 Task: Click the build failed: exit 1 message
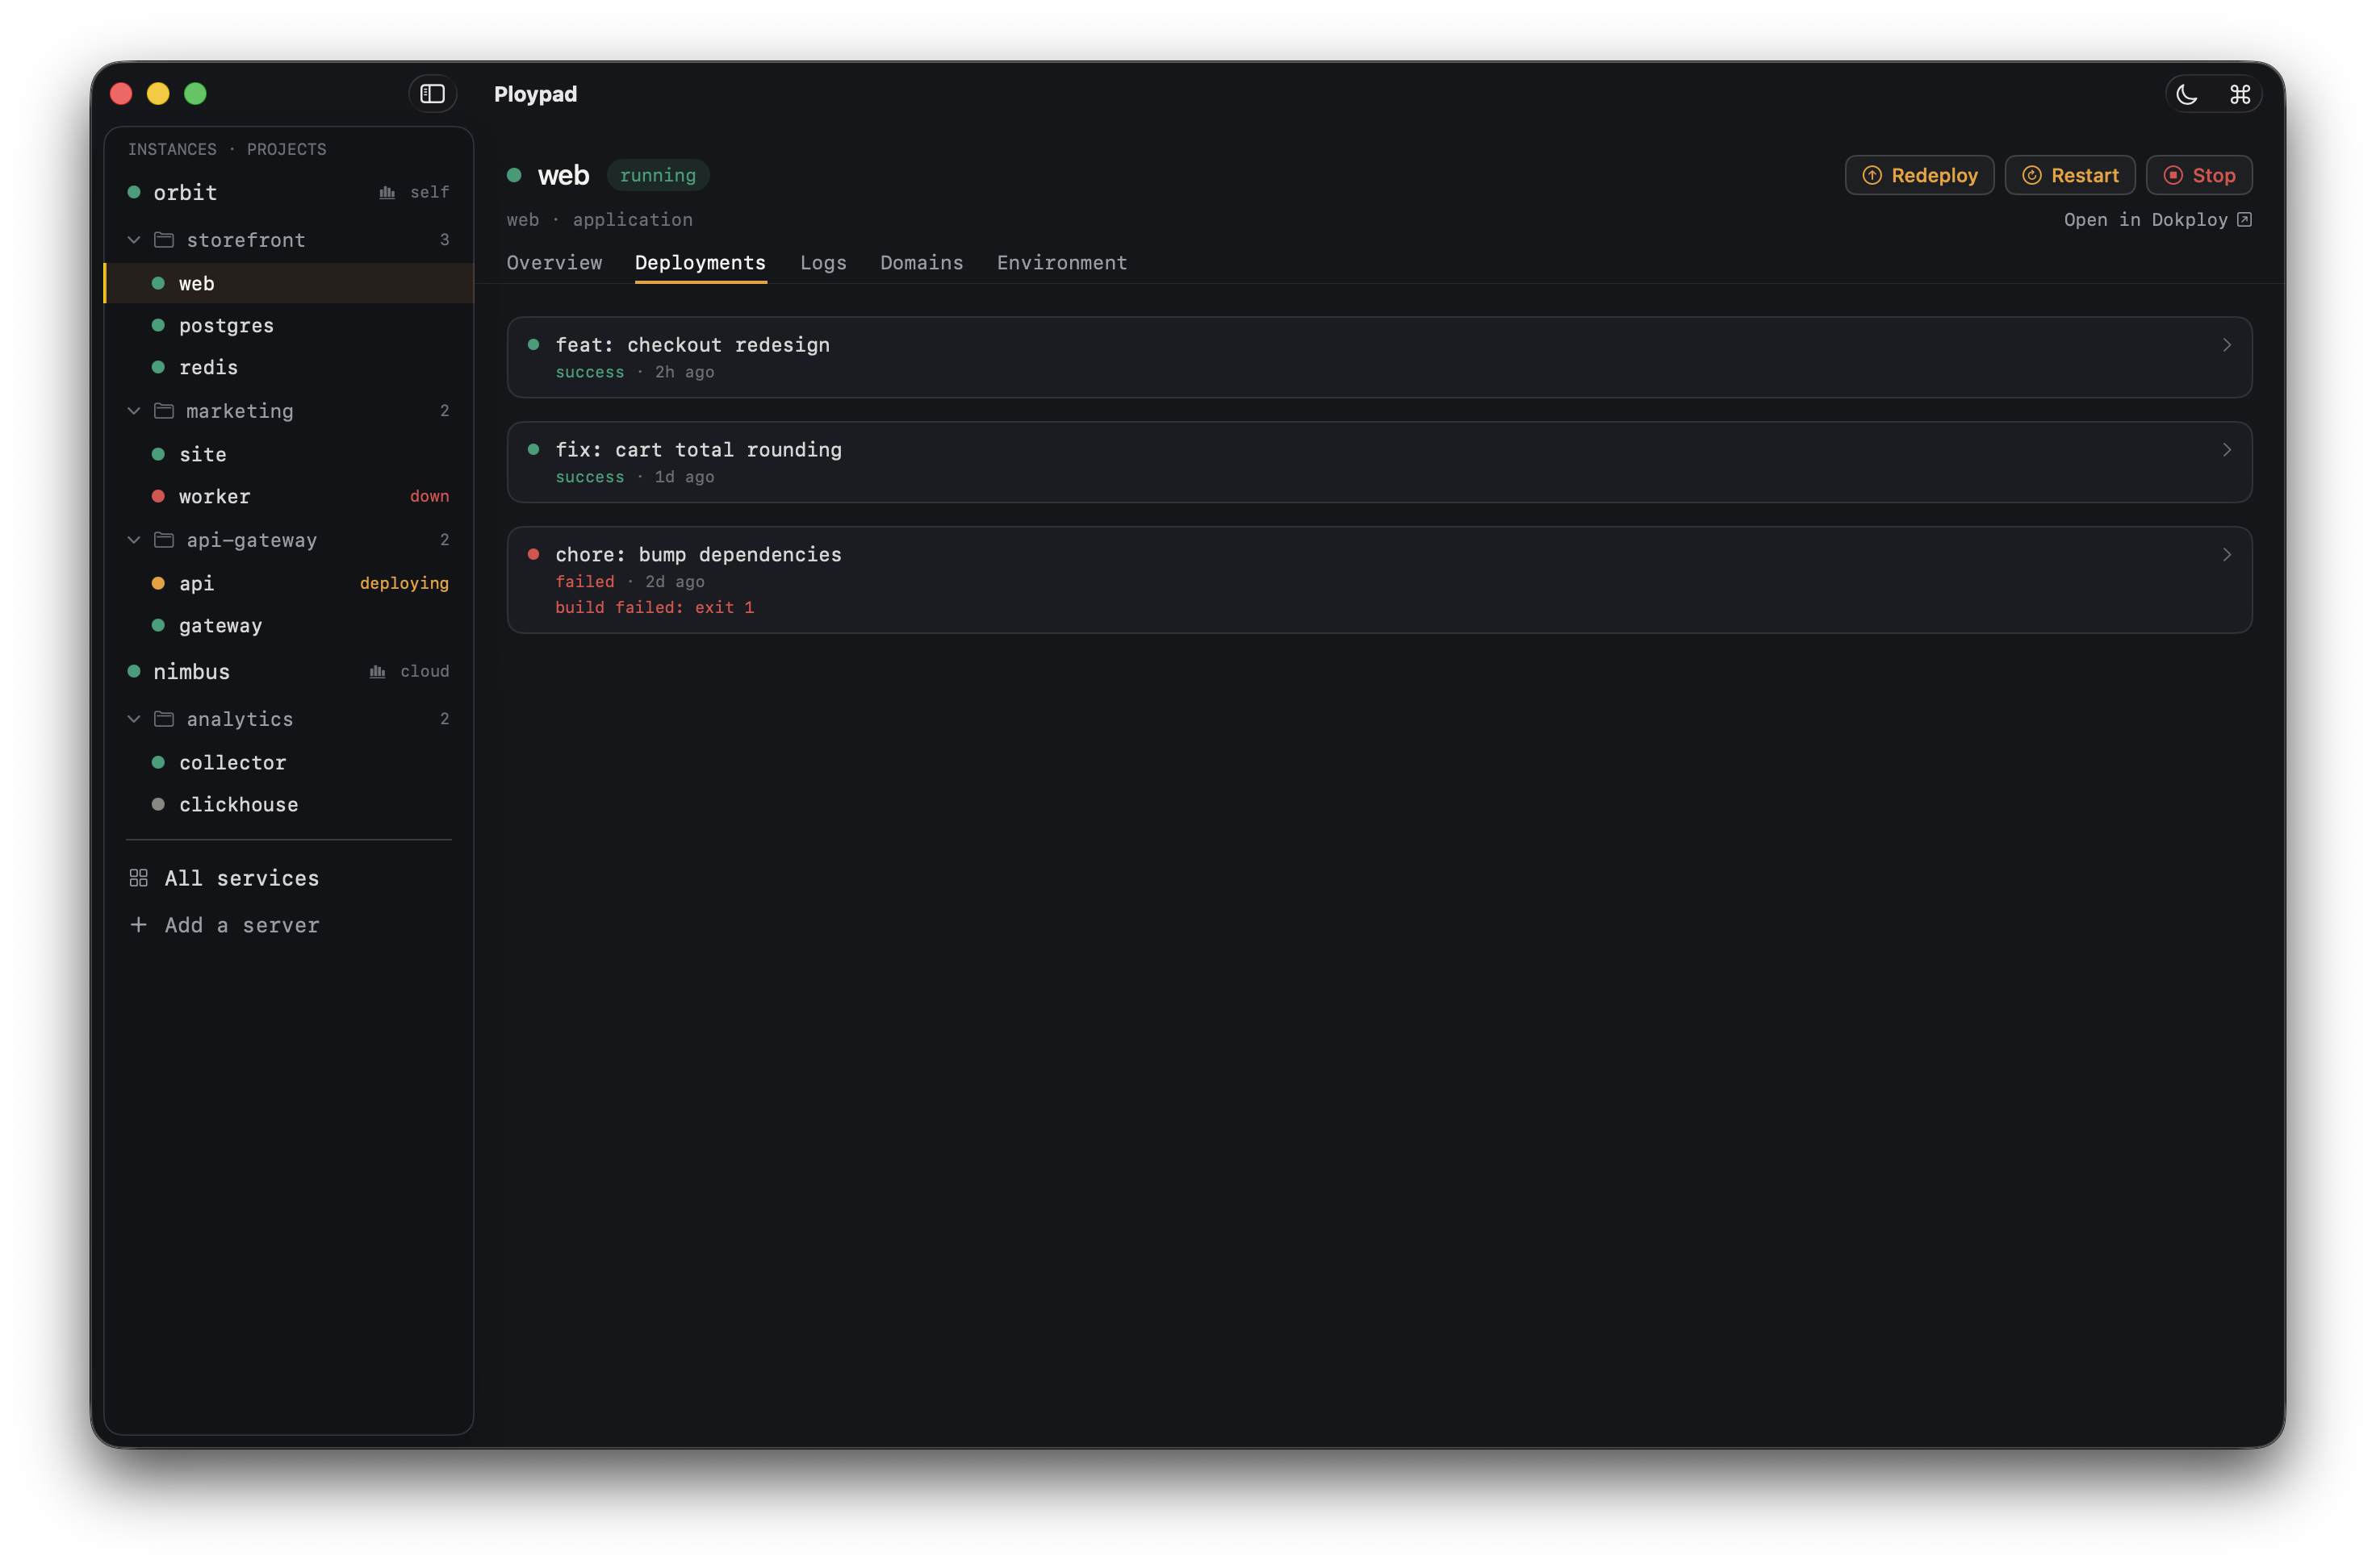[x=655, y=608]
